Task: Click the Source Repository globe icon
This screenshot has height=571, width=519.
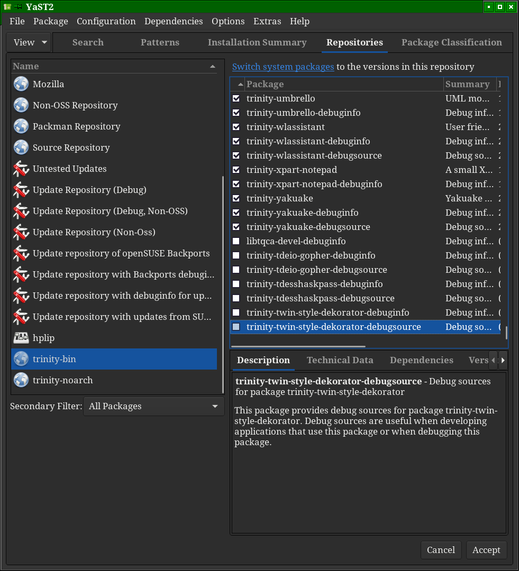Action: point(21,147)
